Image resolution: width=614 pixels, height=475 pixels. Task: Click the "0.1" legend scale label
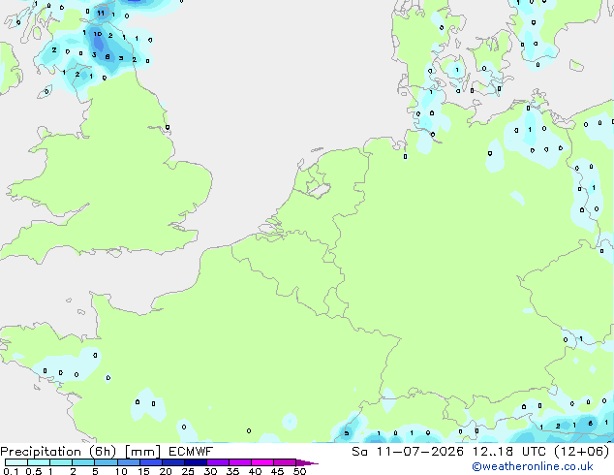point(11,471)
